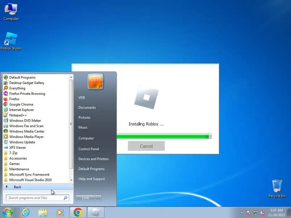Click the programs list scroll up arrow
This screenshot has width=291, height=218.
pos(71,77)
